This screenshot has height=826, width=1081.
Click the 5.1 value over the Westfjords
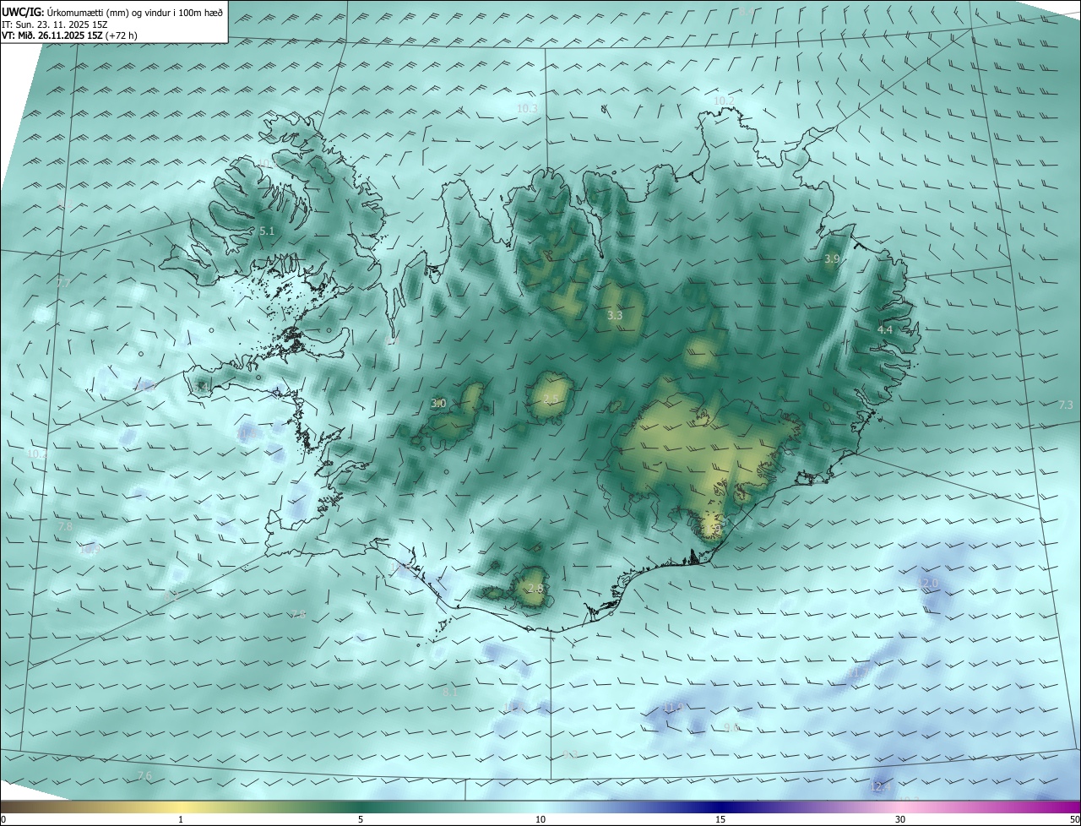coord(267,231)
